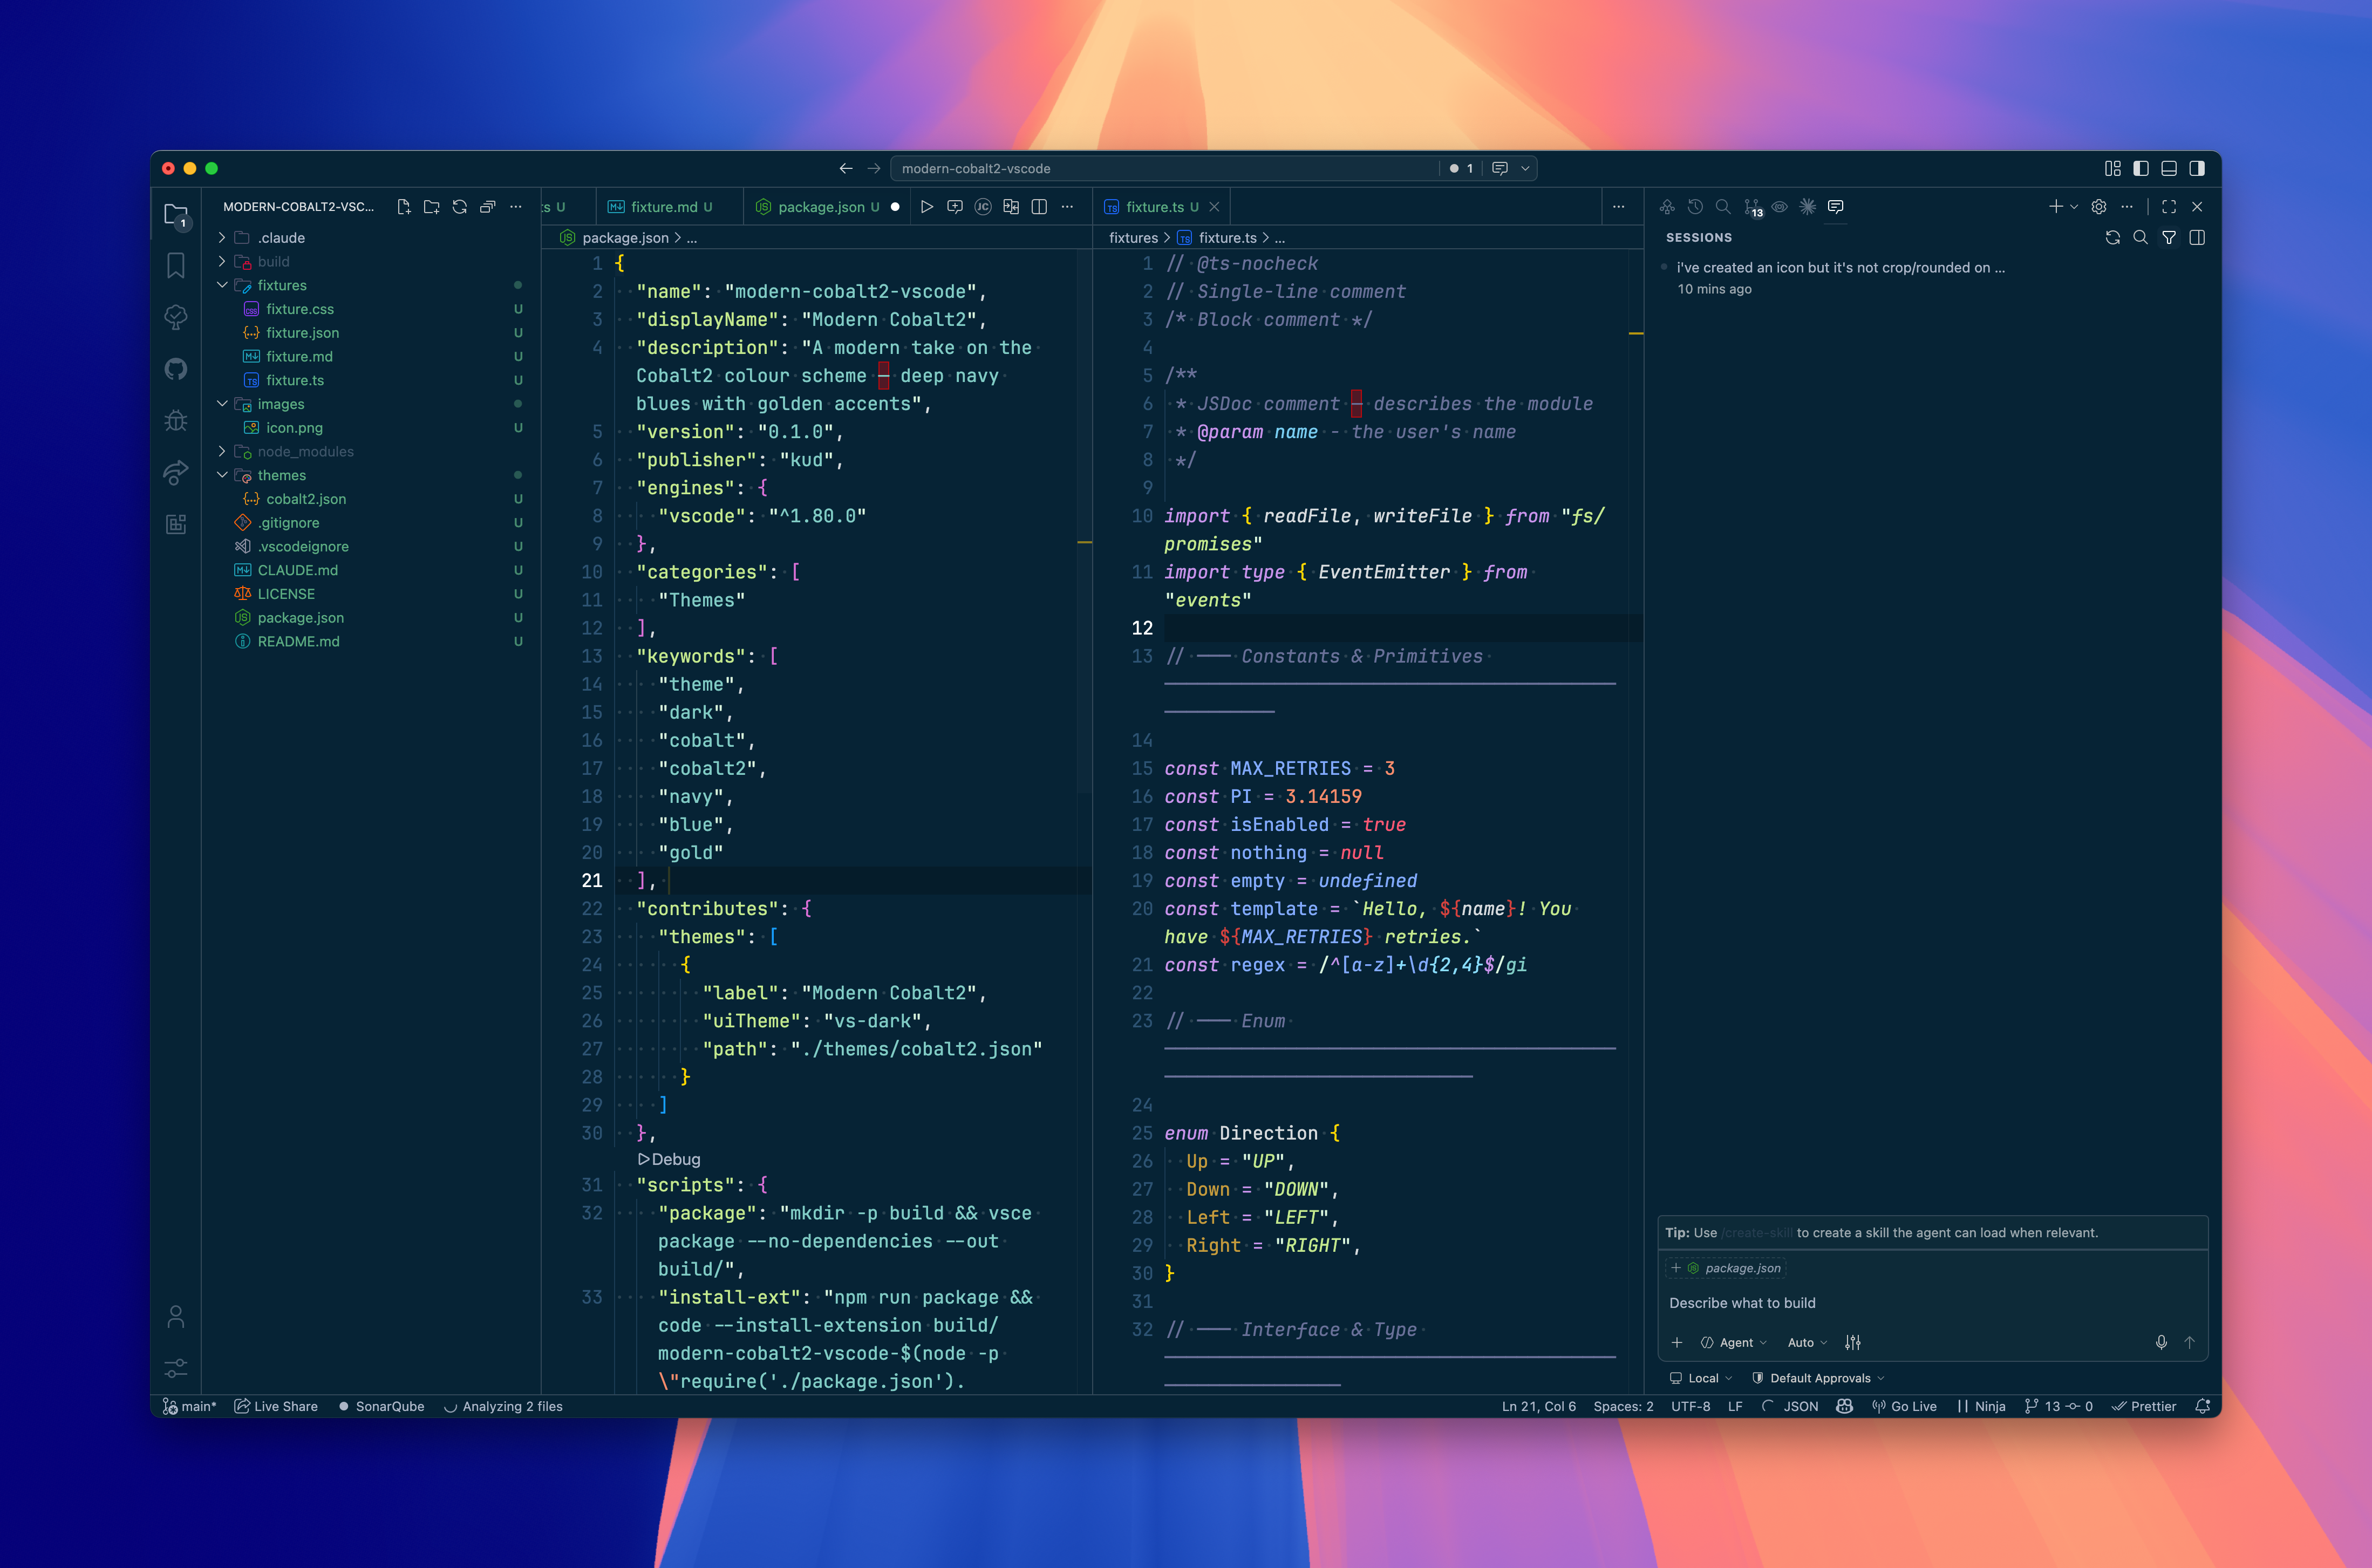
Task: Collapse all folders in the Explorer
Action: 488,207
